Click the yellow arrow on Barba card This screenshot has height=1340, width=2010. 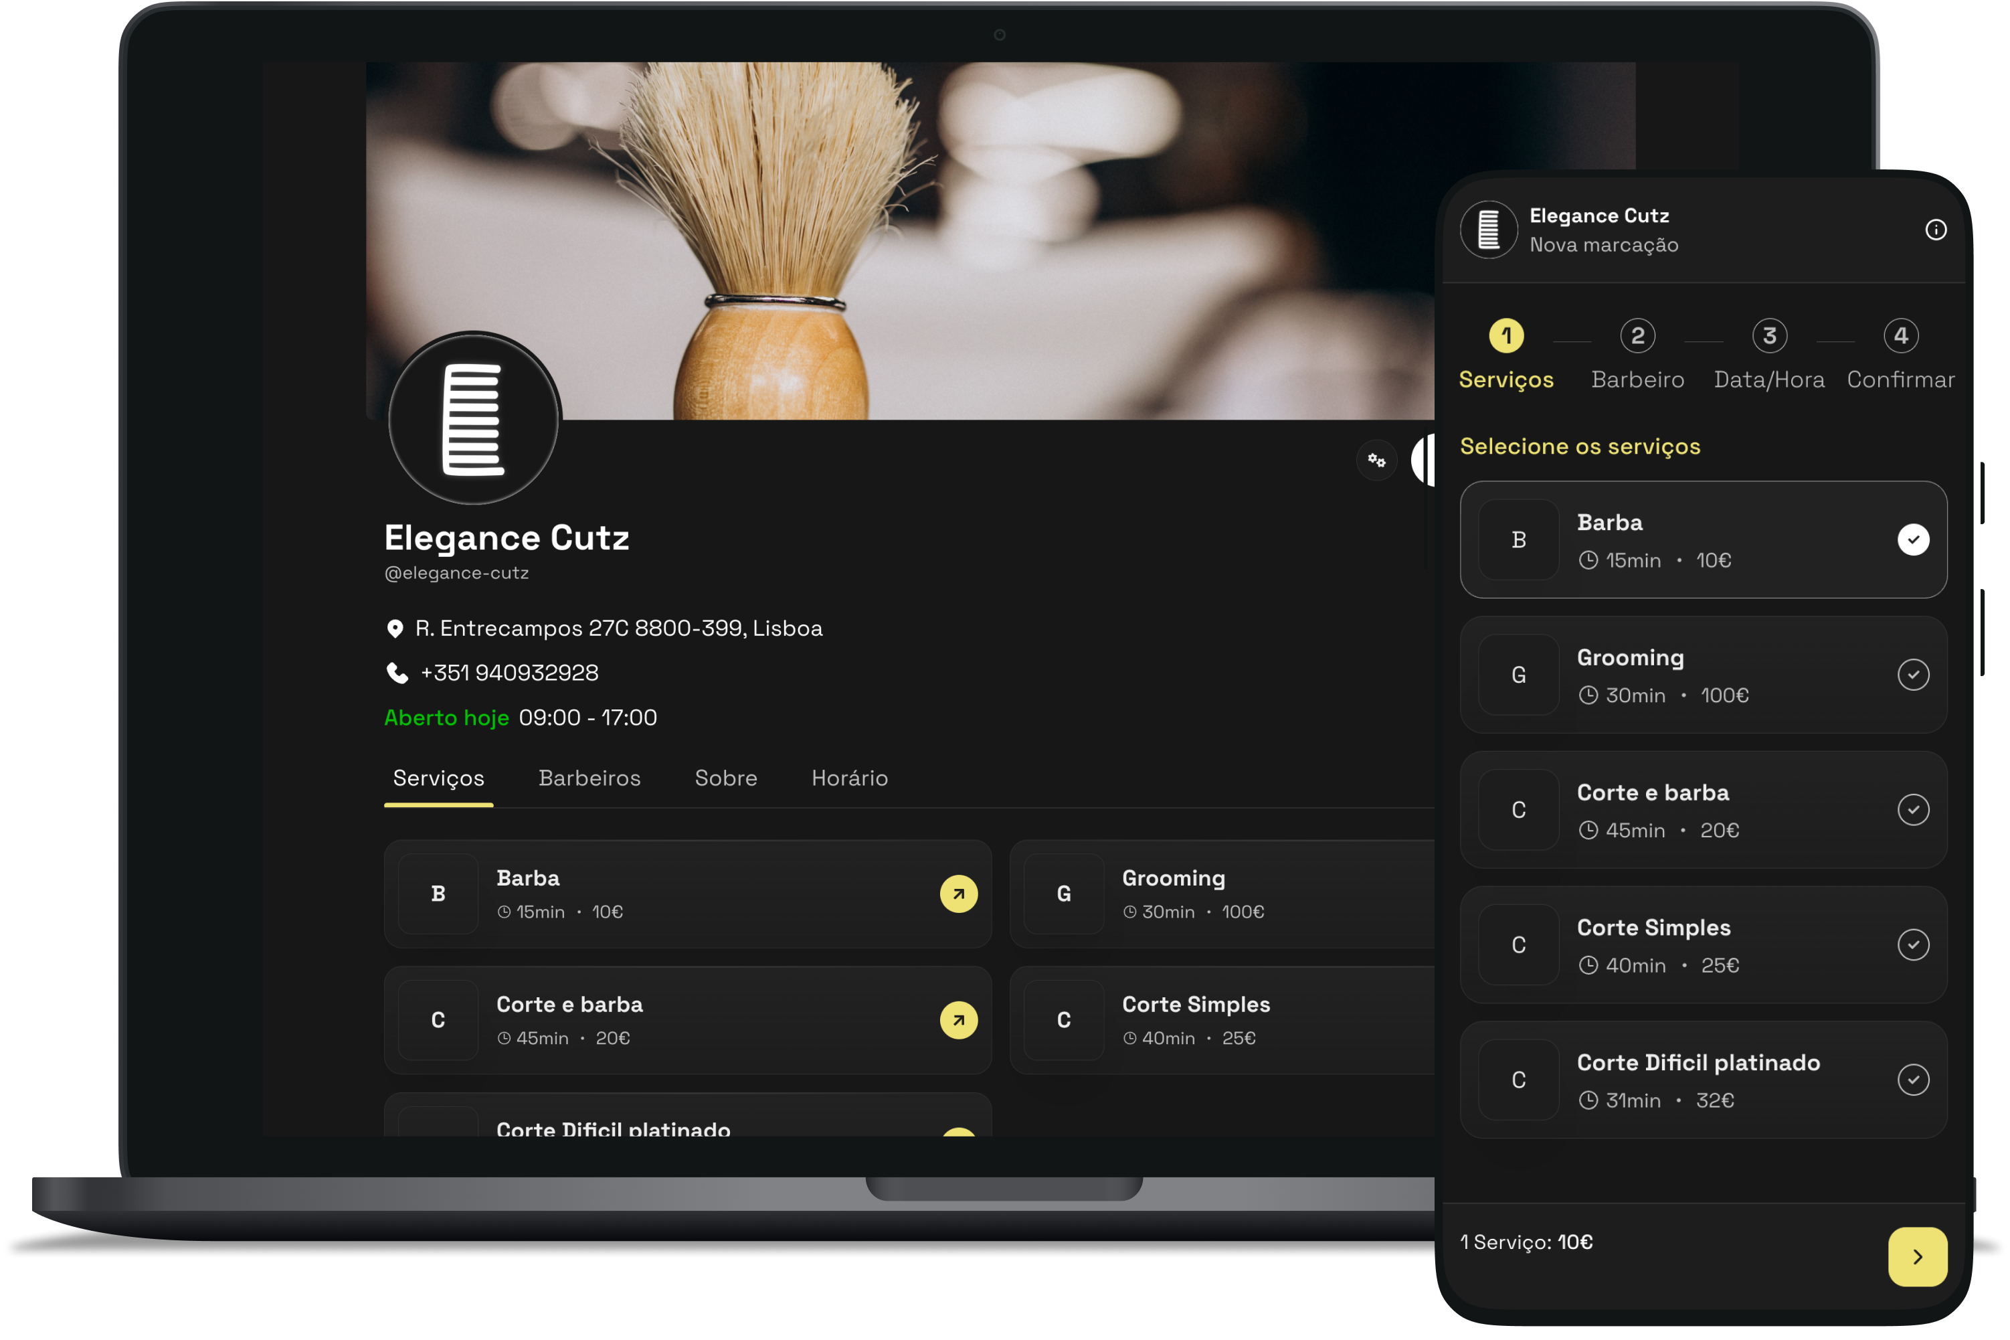tap(958, 894)
